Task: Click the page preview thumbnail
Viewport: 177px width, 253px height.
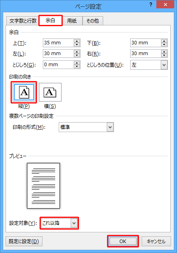Action: pyautogui.click(x=43, y=186)
